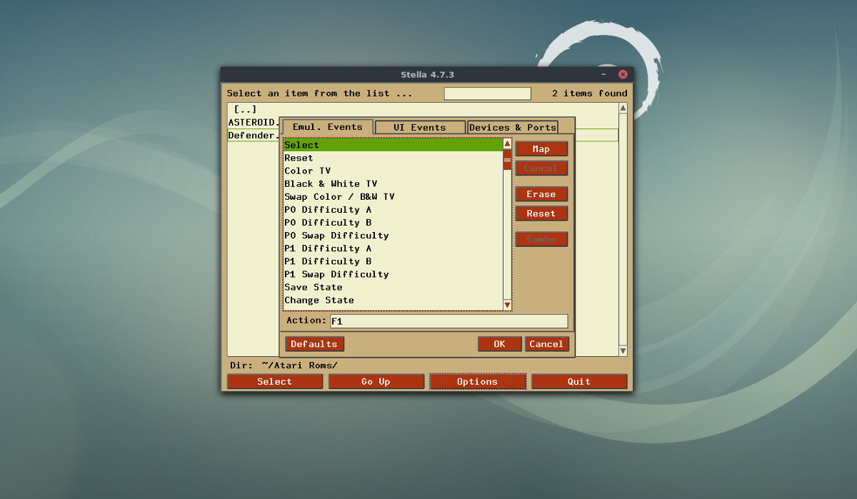Click the down arrow on the events scrollbar

coord(507,304)
